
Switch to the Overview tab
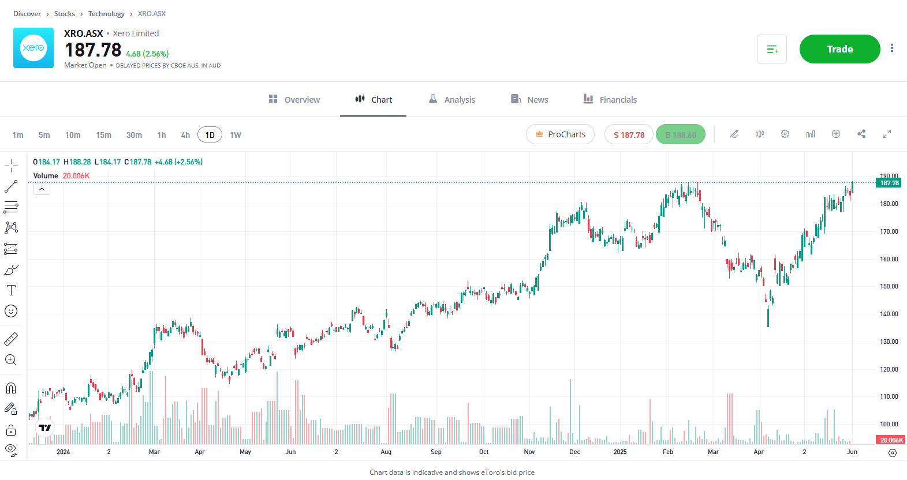[x=294, y=100]
